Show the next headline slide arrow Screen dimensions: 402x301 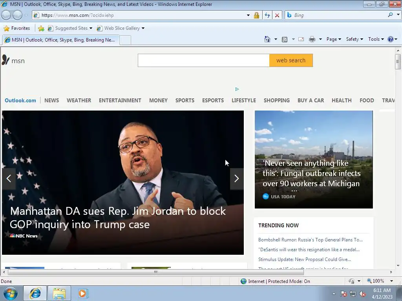(x=237, y=178)
